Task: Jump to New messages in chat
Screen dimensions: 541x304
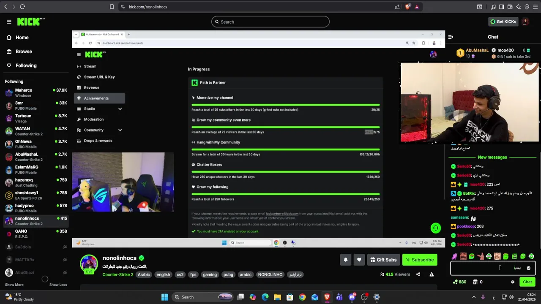Action: [492, 157]
